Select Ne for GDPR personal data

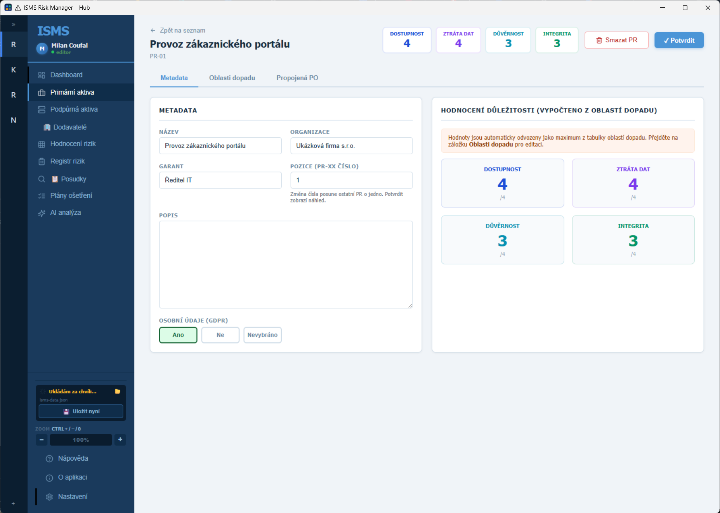click(220, 335)
